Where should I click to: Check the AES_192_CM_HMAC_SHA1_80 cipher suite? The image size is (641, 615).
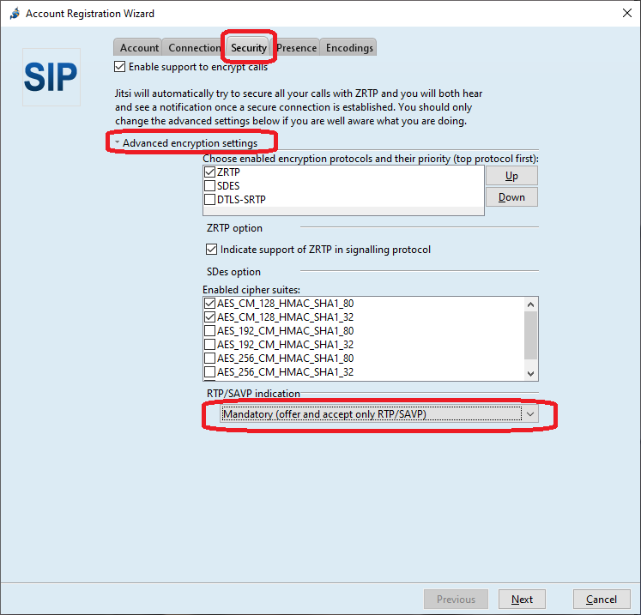(210, 331)
